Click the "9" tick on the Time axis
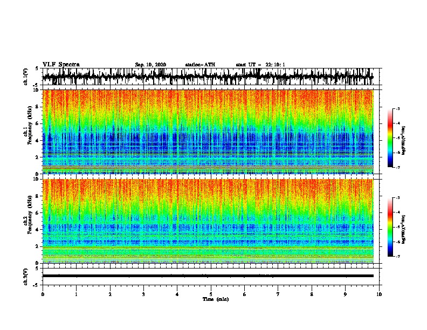The height and width of the screenshot is (330, 427). (x=345, y=294)
